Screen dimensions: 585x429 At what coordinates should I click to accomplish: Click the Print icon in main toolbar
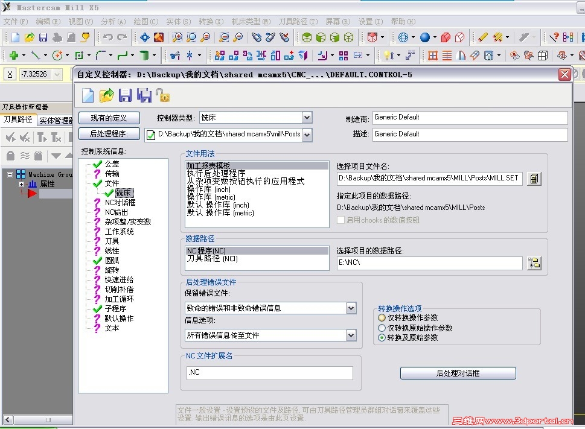point(57,37)
